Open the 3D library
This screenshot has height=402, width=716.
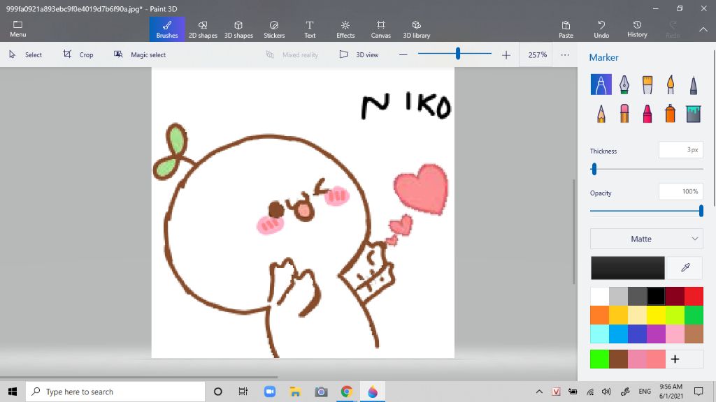(x=417, y=29)
